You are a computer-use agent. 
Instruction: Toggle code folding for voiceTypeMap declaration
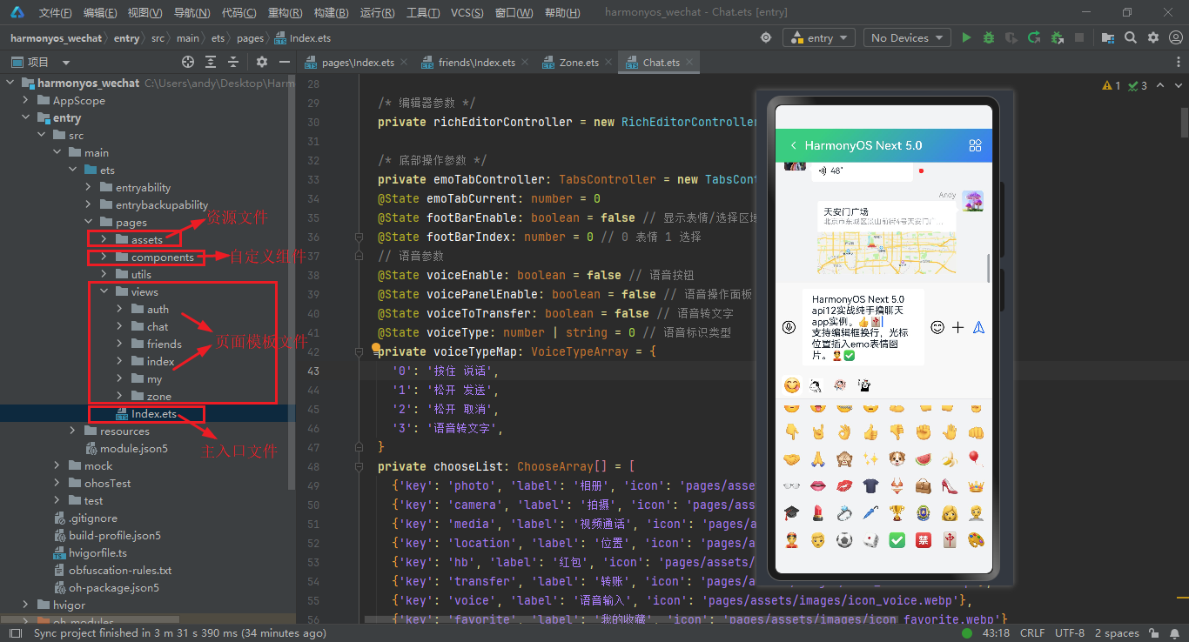tap(357, 352)
